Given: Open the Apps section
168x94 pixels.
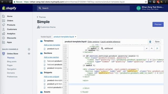Looking at the screenshot, I should pyautogui.click(x=9, y=42).
